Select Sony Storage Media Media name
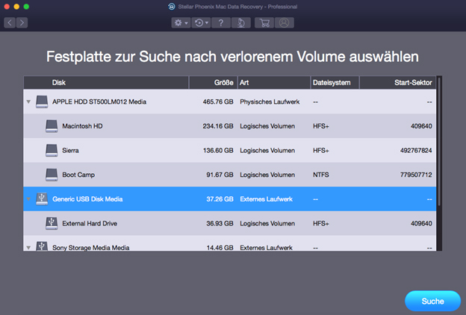Viewport: 466px width, 315px height. click(90, 248)
